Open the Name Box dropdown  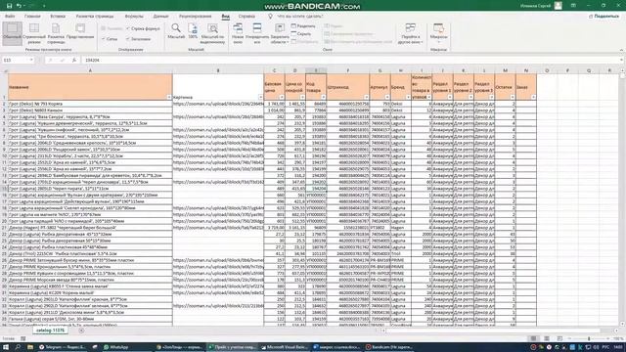[x=31, y=60]
